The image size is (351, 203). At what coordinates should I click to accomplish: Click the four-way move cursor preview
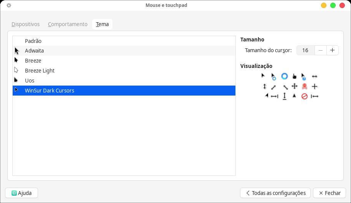point(295,86)
